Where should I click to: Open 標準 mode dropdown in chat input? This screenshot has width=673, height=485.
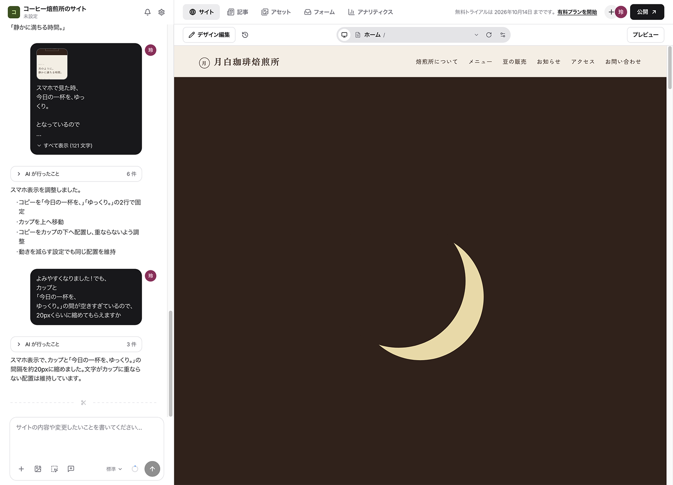[x=114, y=469]
